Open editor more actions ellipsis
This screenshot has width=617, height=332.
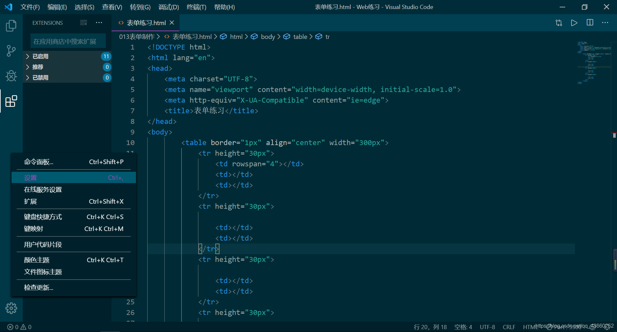pos(605,23)
